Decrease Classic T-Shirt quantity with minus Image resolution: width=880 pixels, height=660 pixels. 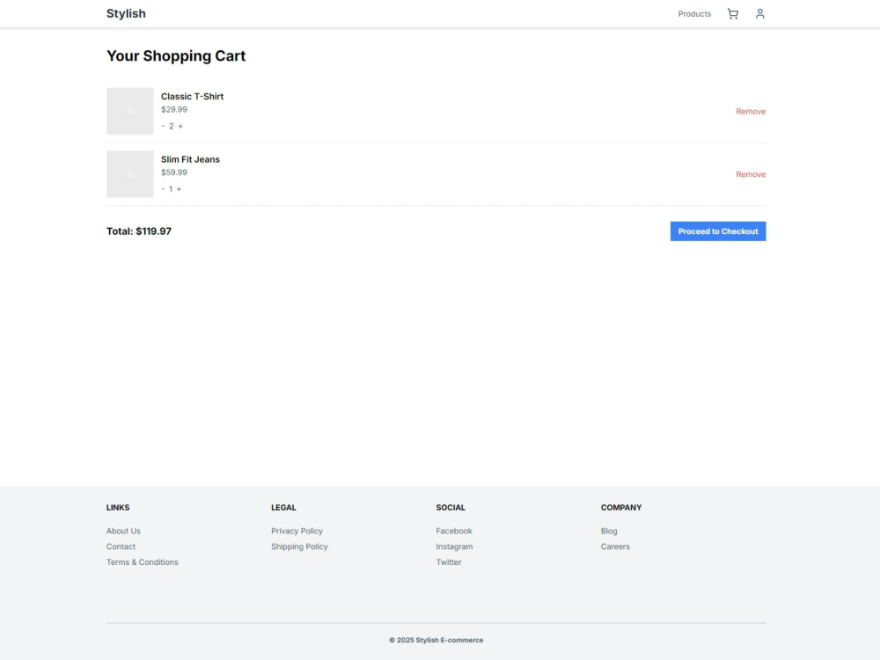point(164,126)
